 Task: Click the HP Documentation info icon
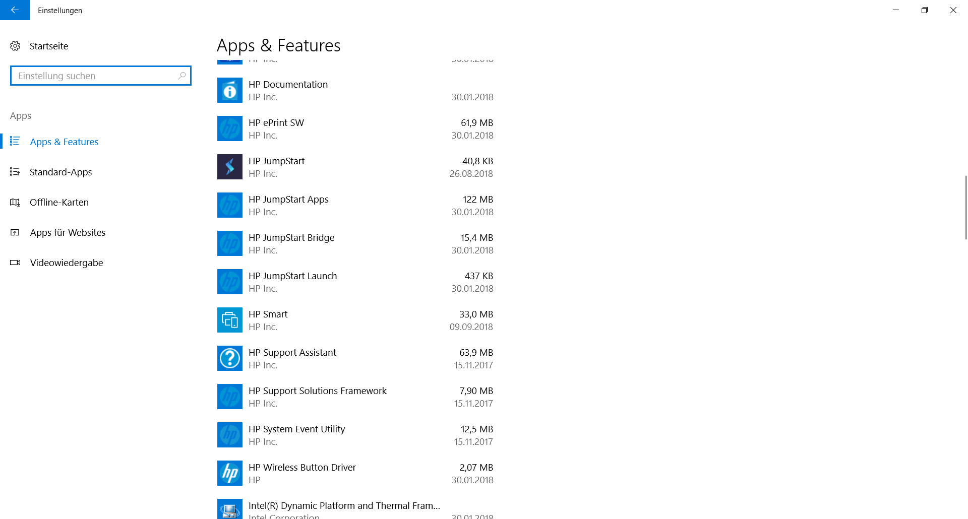pyautogui.click(x=230, y=90)
